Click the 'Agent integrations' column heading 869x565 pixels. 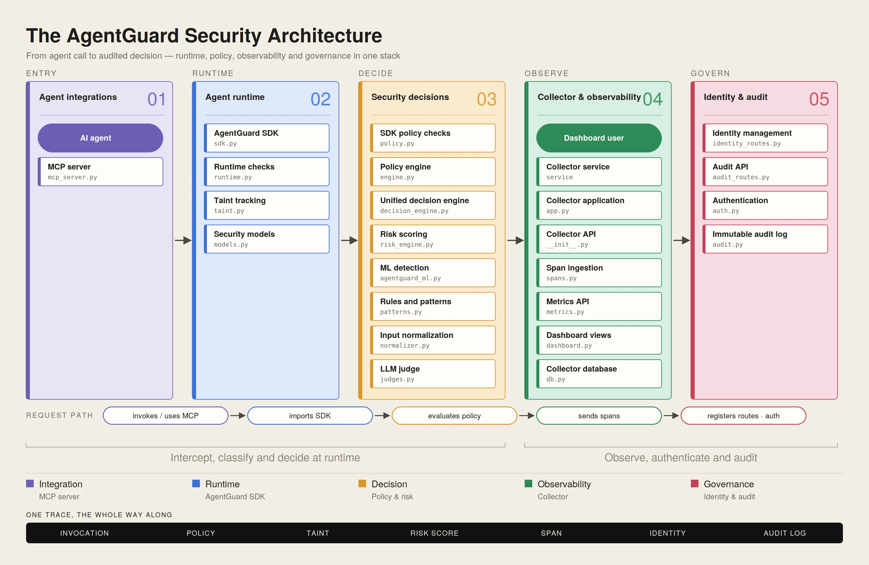tap(78, 97)
